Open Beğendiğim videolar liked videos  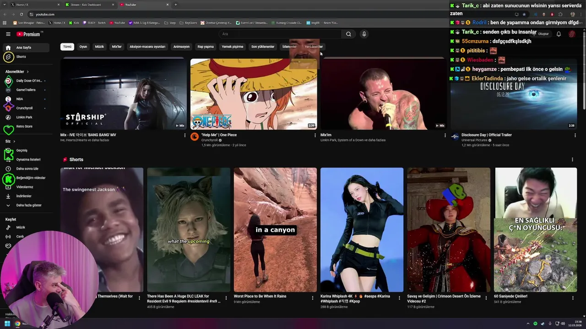pyautogui.click(x=27, y=178)
